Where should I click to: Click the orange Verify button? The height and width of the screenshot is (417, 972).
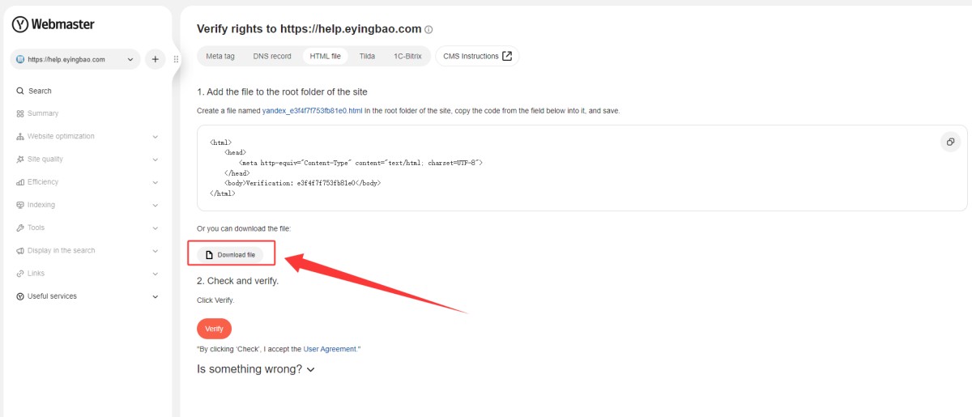(214, 329)
